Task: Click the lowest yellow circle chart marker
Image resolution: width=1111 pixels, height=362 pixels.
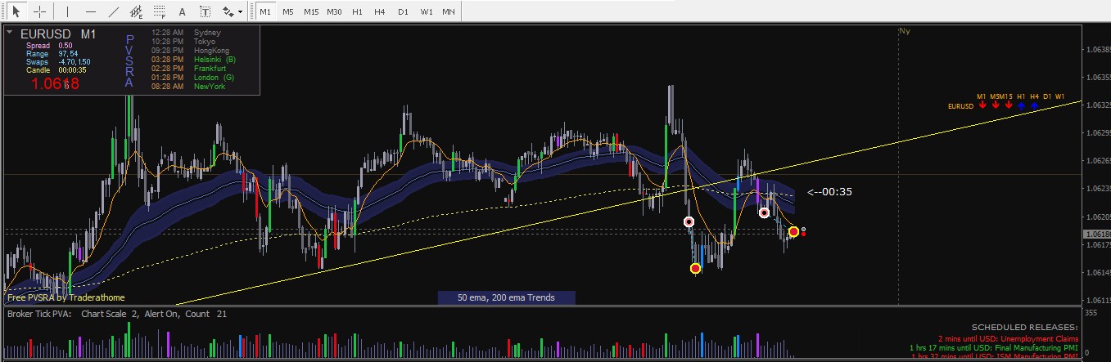Action: point(696,268)
